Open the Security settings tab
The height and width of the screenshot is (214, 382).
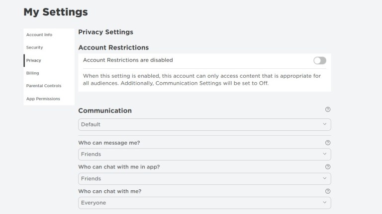pos(35,48)
